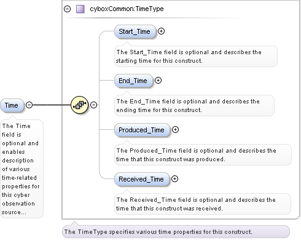Click the End_Time description annotation
This screenshot has height=240, width=301.
point(194,105)
